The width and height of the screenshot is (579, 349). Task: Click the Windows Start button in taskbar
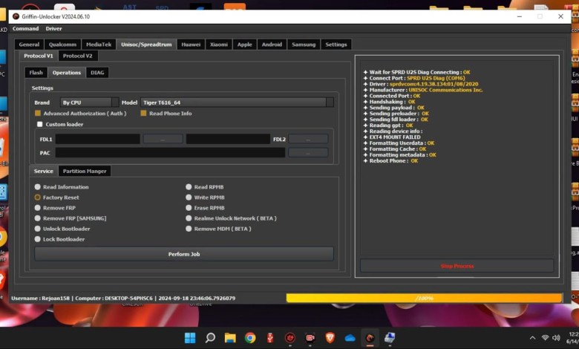(x=190, y=338)
